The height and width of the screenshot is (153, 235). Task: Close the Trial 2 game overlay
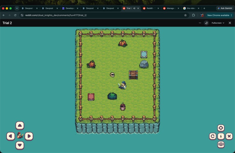230,23
